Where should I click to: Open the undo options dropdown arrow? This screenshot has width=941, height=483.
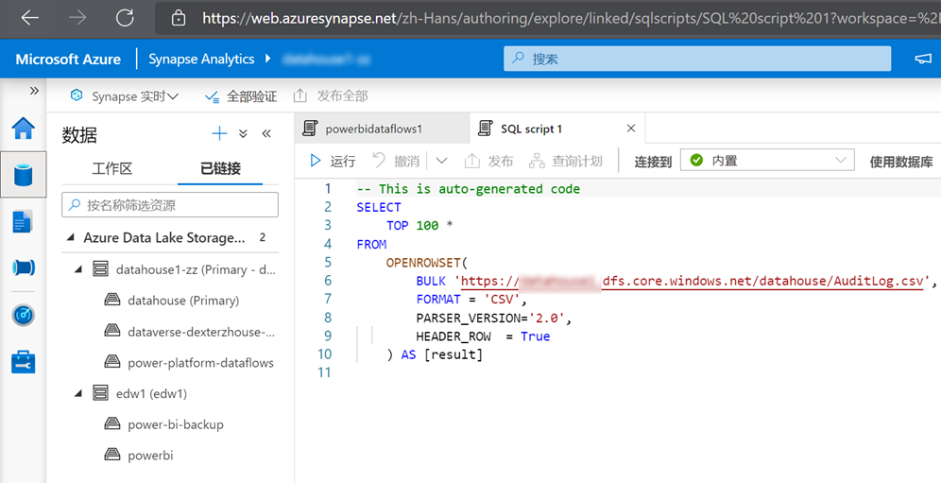click(x=441, y=161)
